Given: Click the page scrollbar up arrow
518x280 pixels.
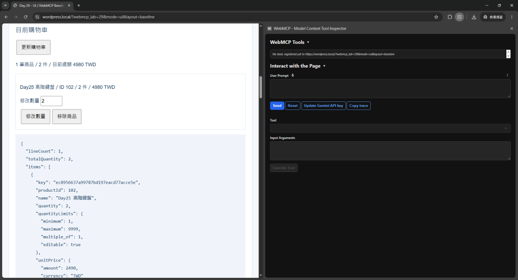Looking at the screenshot, I should coord(261,26).
